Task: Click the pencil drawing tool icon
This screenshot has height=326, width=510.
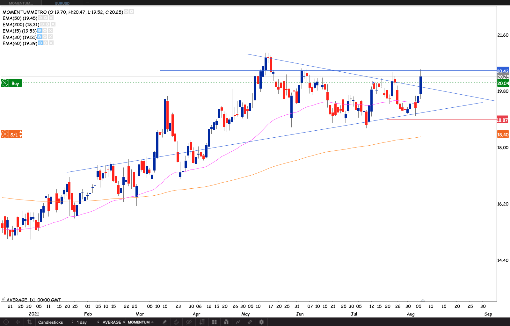Action: click(164, 322)
